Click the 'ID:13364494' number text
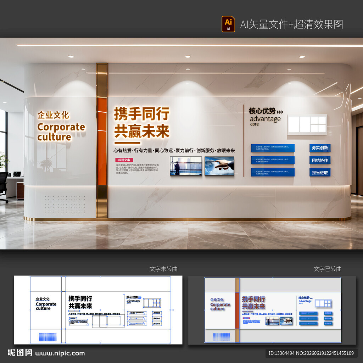The image size is (363, 363). [x=281, y=353]
